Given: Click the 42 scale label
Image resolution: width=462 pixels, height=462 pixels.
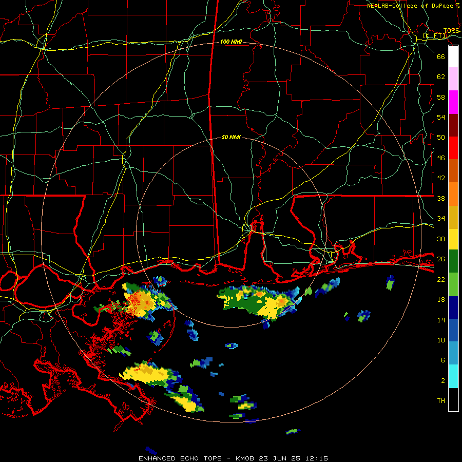Looking at the screenshot, I should (441, 178).
